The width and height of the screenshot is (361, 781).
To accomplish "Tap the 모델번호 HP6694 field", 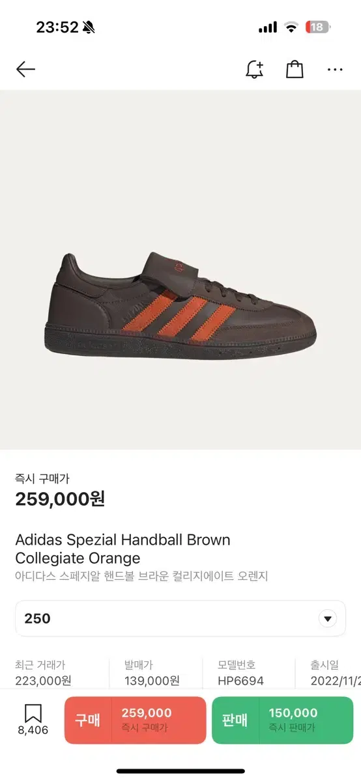I will click(241, 673).
